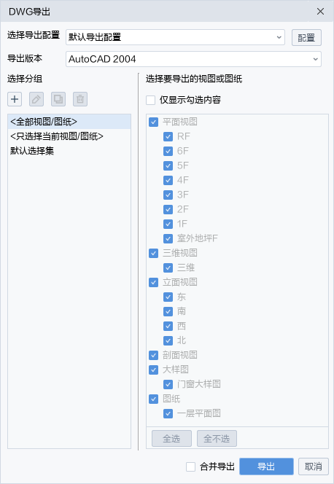Click the 取消 cancel button
The width and height of the screenshot is (334, 484).
coord(314,467)
